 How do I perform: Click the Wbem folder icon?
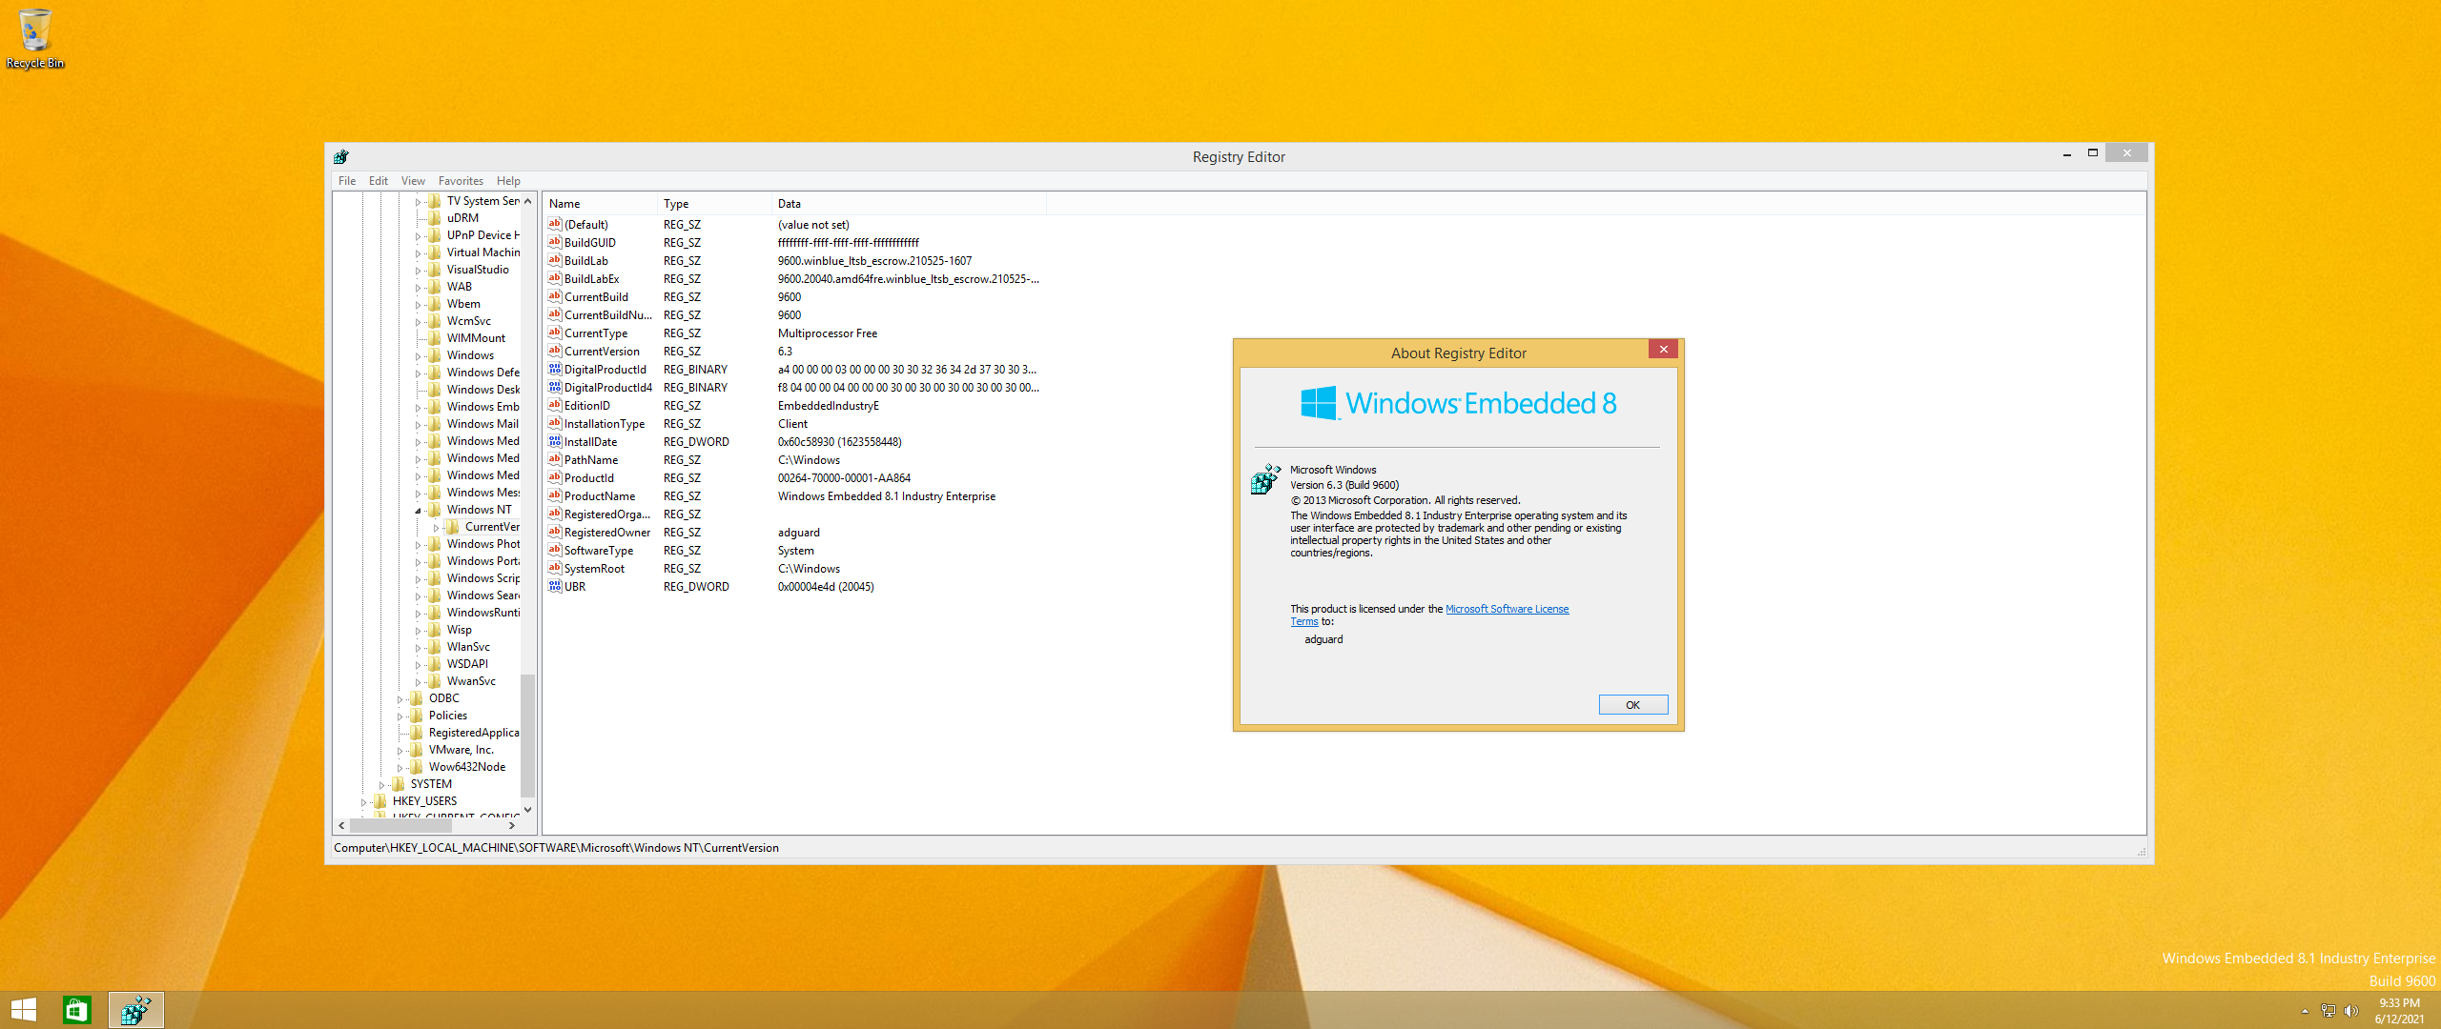(435, 304)
